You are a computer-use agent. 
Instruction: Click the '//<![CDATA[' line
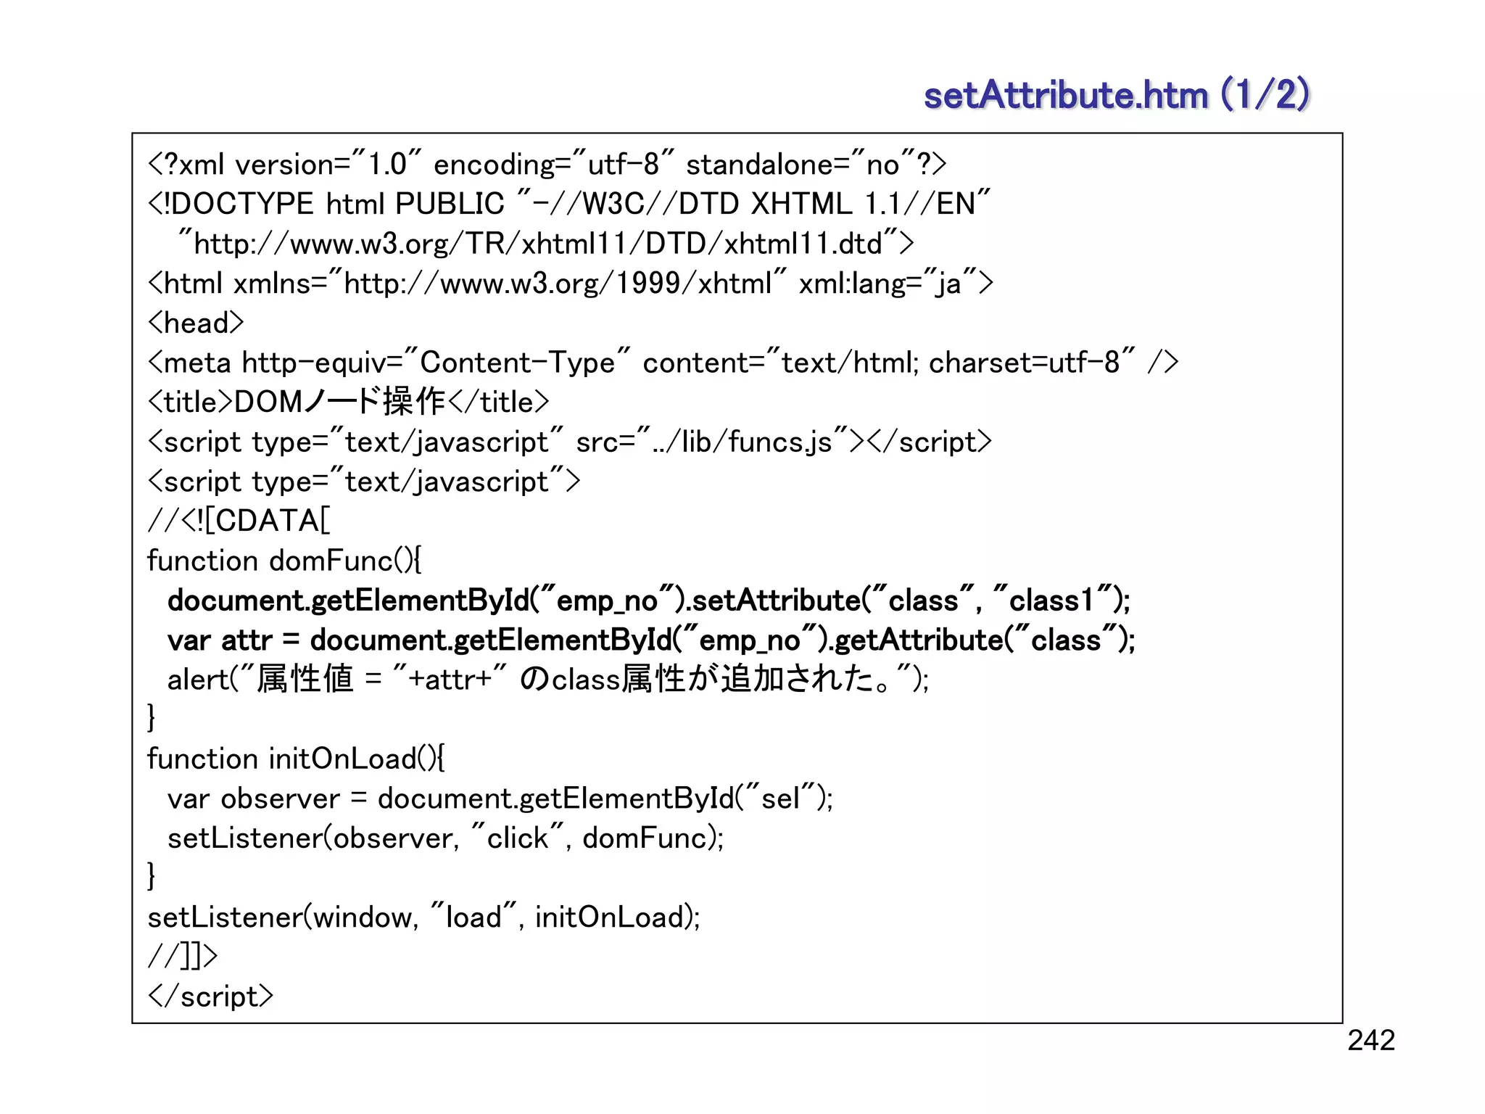(x=239, y=521)
